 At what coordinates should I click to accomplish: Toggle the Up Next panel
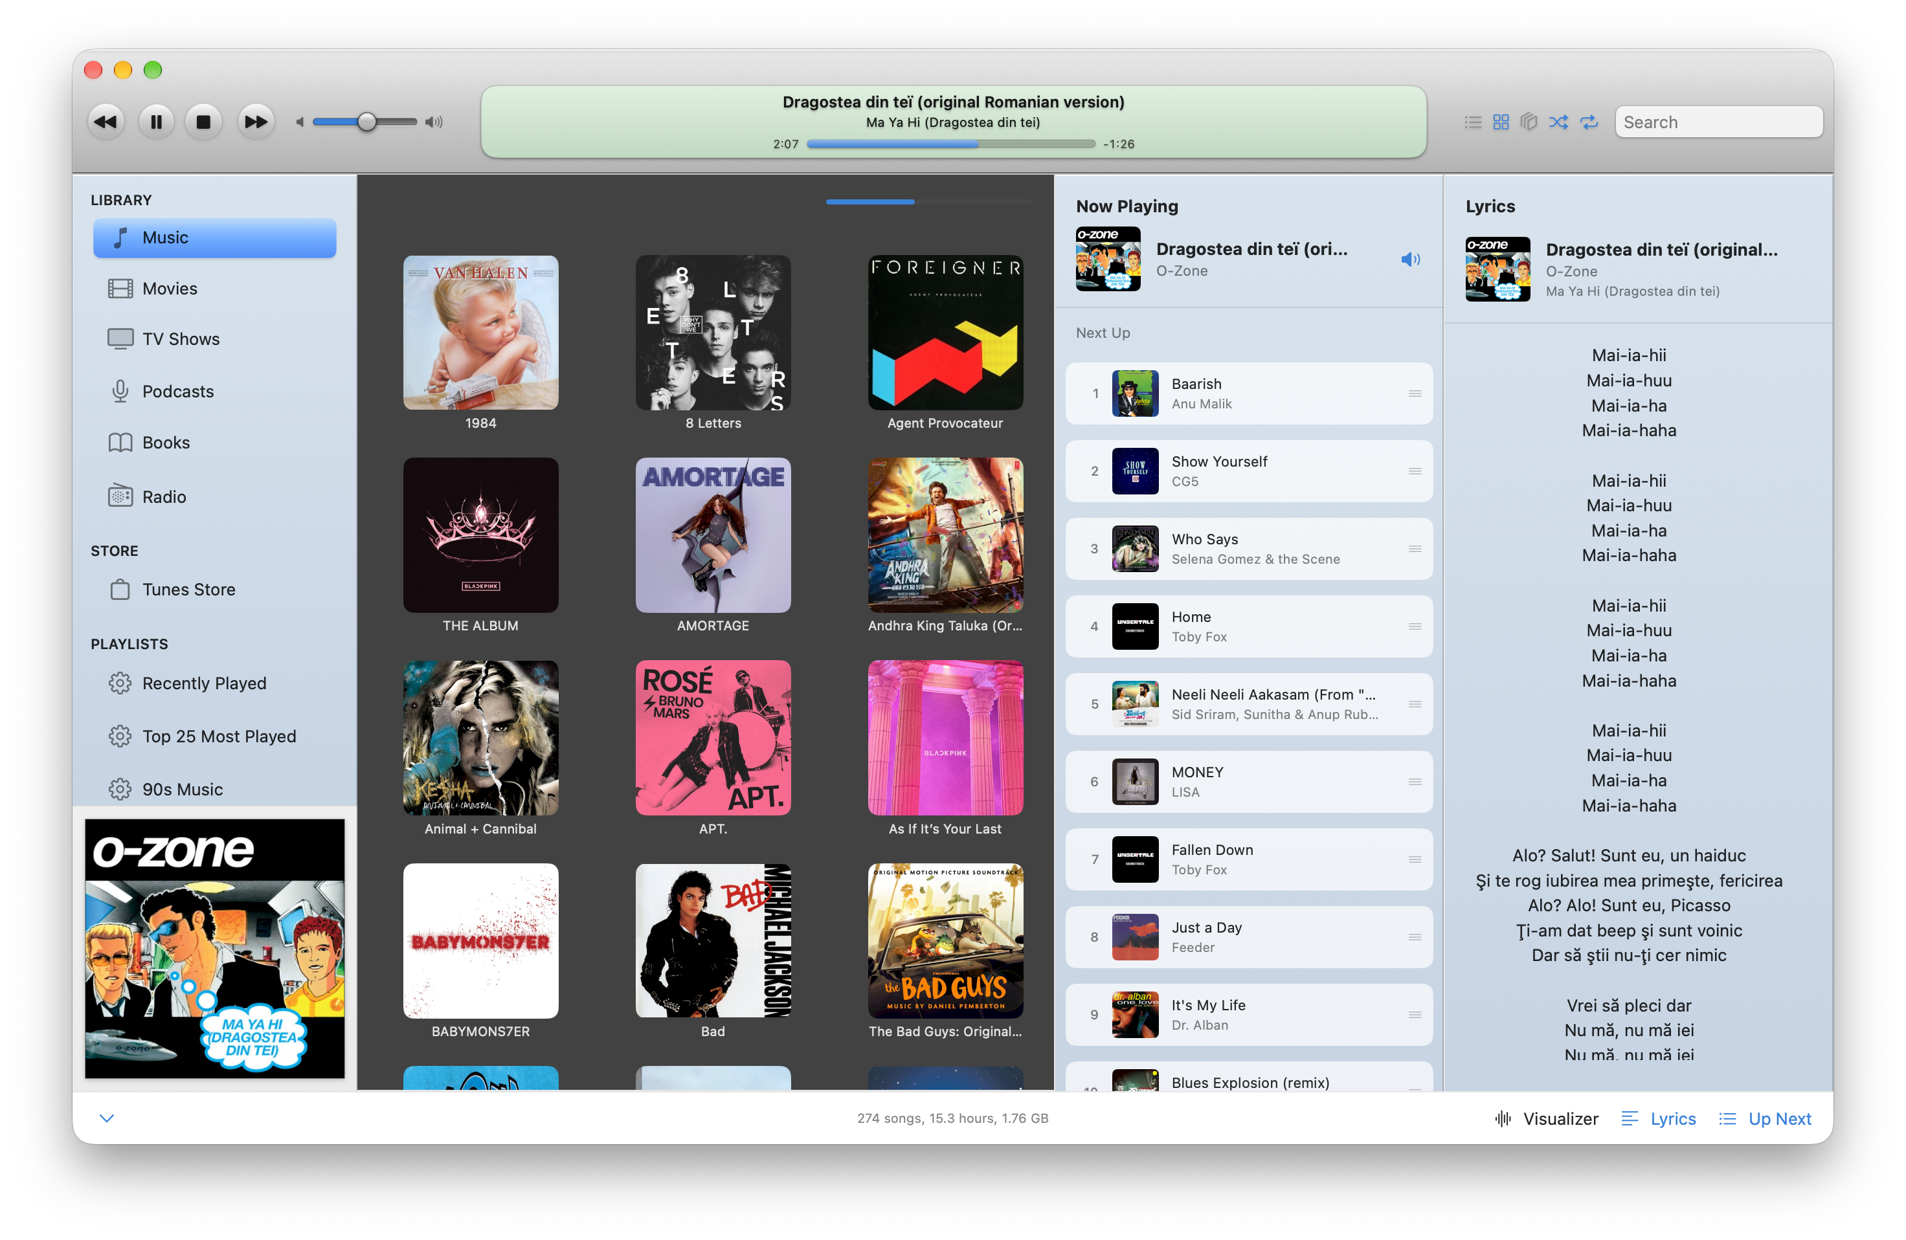click(x=1765, y=1119)
